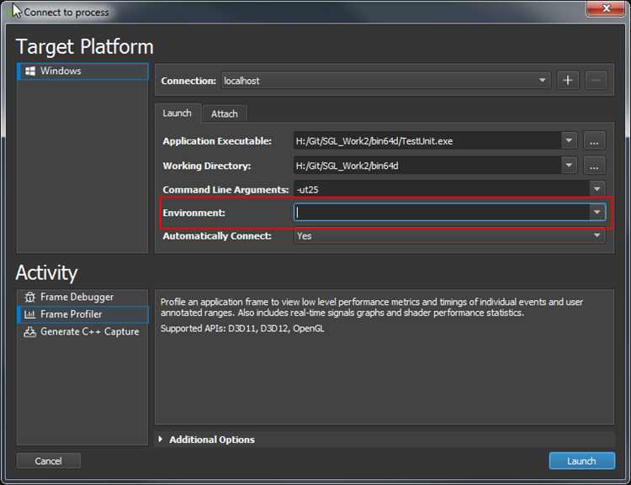Viewport: 631px width, 485px height.
Task: Select the Generate C++ Capture activity
Action: coord(83,332)
